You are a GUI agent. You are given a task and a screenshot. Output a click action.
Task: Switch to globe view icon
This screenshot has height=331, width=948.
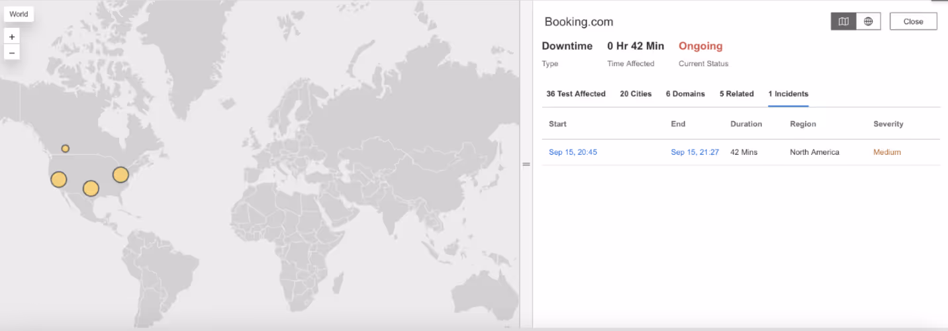[868, 21]
